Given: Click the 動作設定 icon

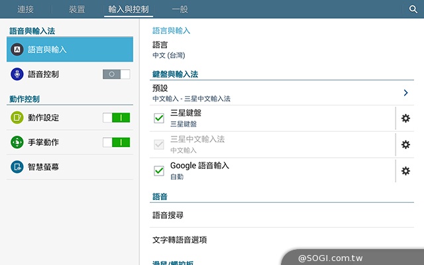Looking at the screenshot, I should [17, 118].
